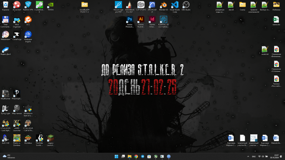Open Backup-co... text file
The width and height of the screenshot is (285, 160).
(x=265, y=6)
